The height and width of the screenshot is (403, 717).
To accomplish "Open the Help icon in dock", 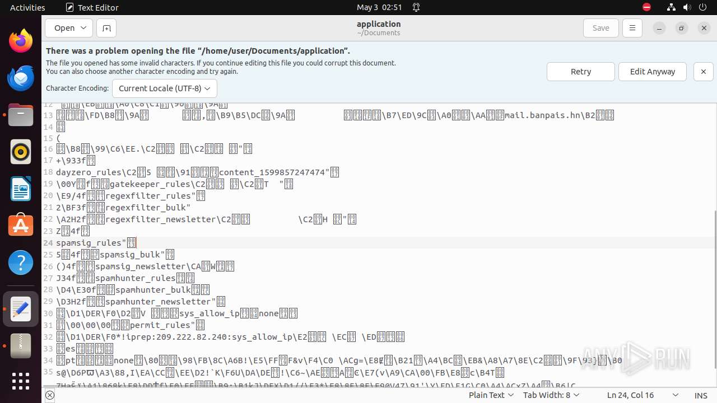I will point(21,263).
